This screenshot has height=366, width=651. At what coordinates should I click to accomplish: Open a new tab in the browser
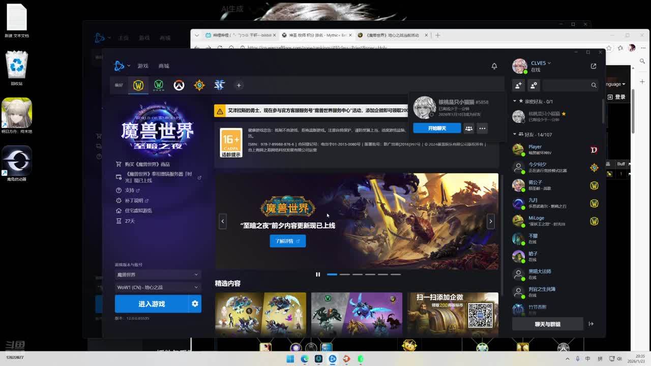(x=437, y=35)
